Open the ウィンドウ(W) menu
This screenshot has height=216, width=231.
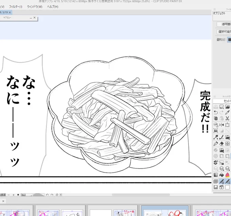(x=35, y=7)
